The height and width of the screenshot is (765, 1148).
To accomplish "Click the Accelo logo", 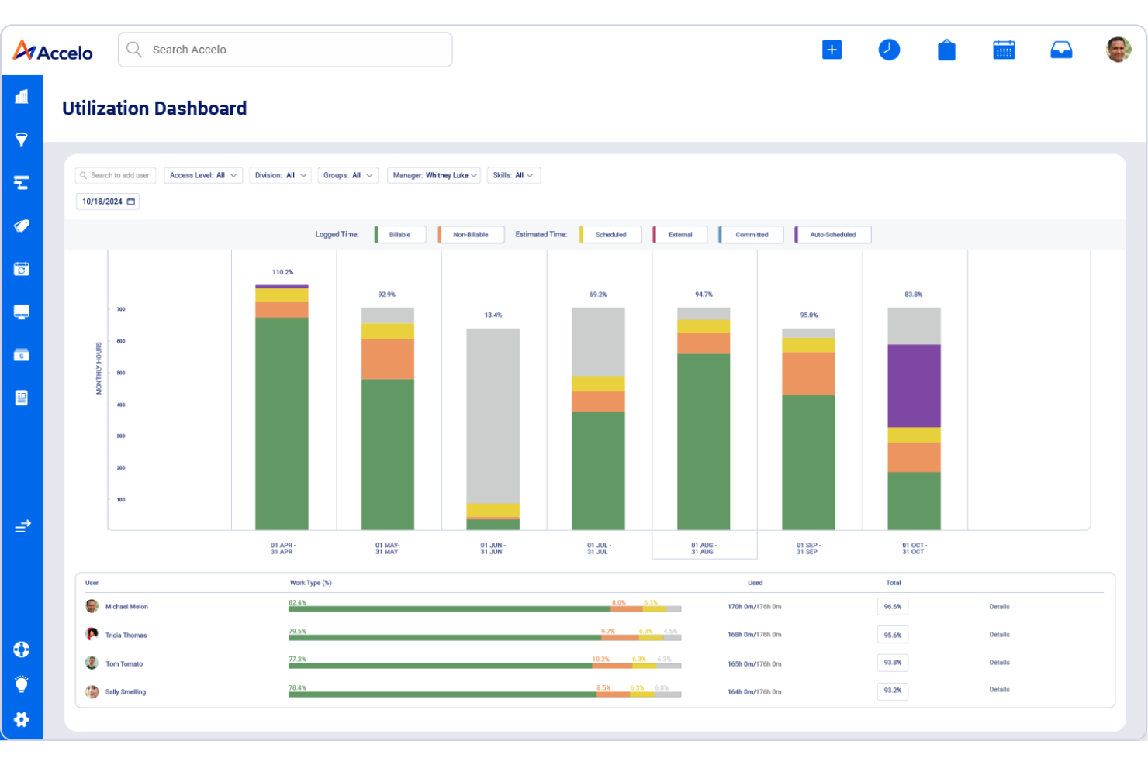I will pos(53,51).
